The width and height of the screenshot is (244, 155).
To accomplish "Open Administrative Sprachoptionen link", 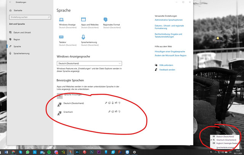I will click(169, 20).
